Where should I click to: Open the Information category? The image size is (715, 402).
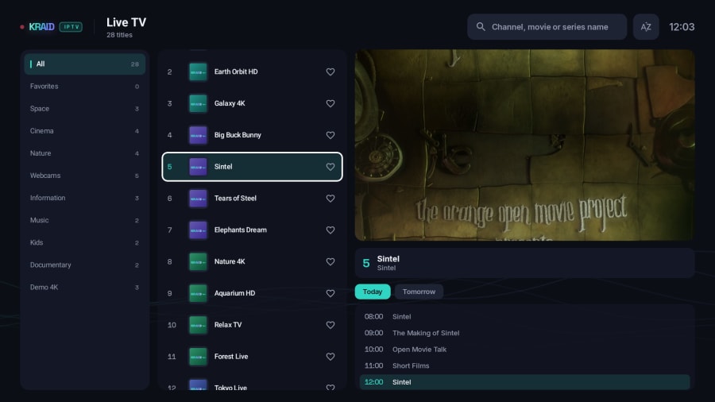pos(85,198)
